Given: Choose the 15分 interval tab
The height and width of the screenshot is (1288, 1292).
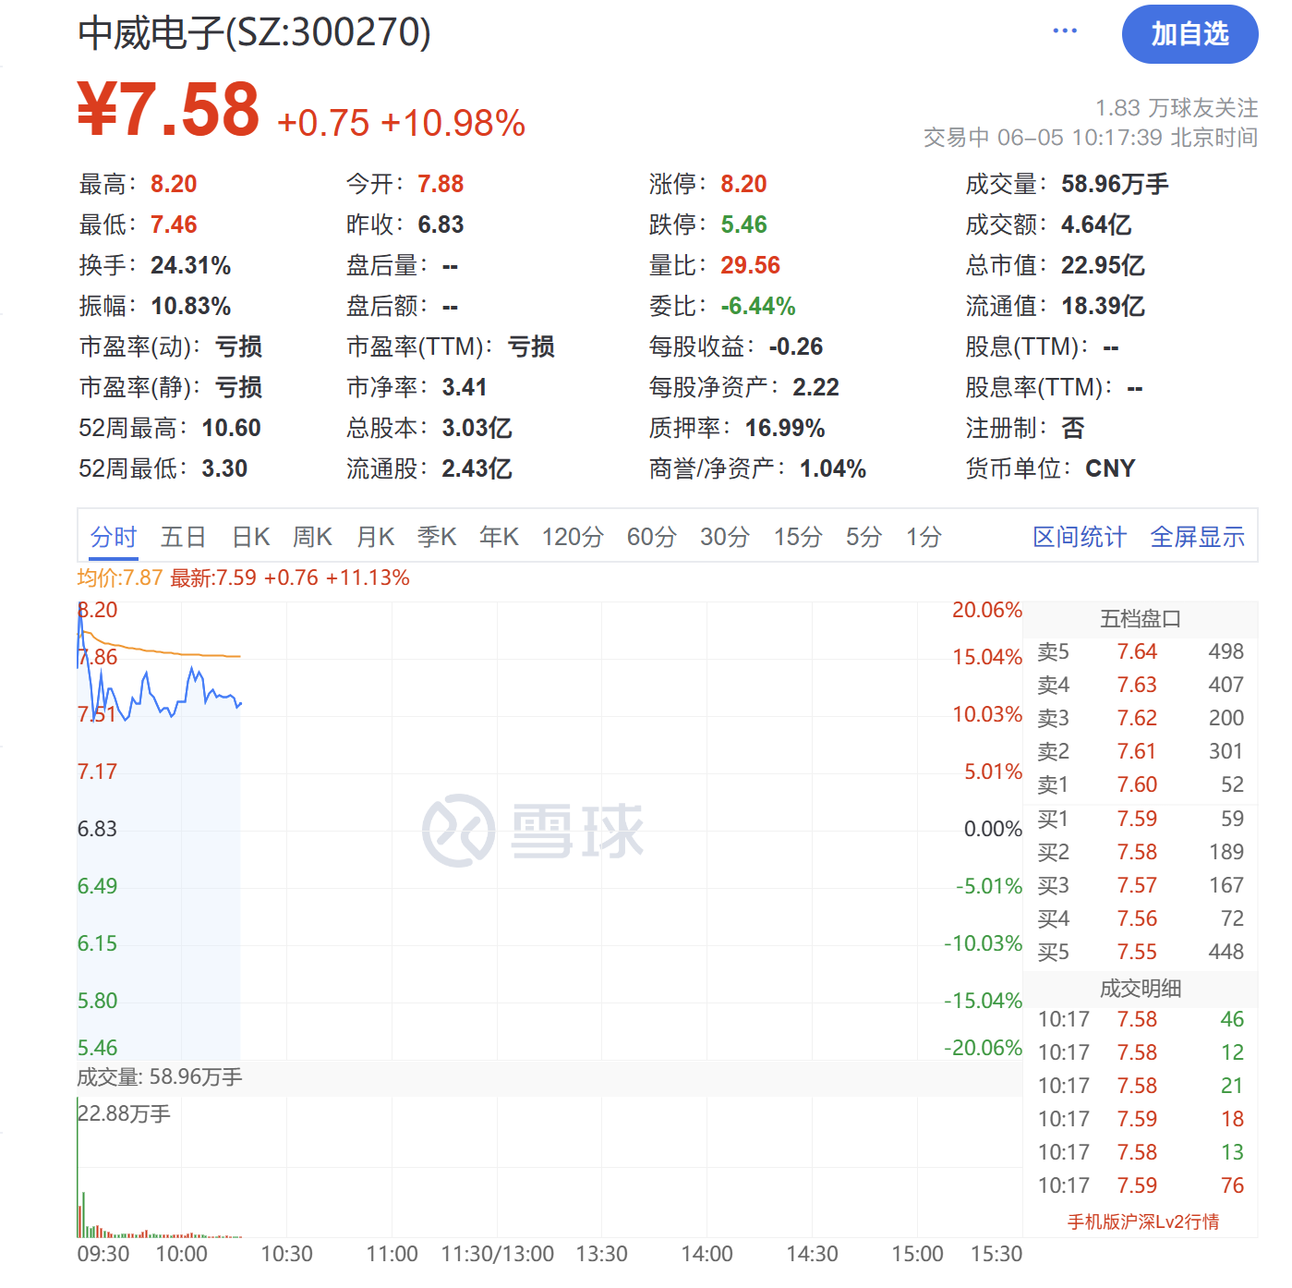Looking at the screenshot, I should [x=798, y=537].
